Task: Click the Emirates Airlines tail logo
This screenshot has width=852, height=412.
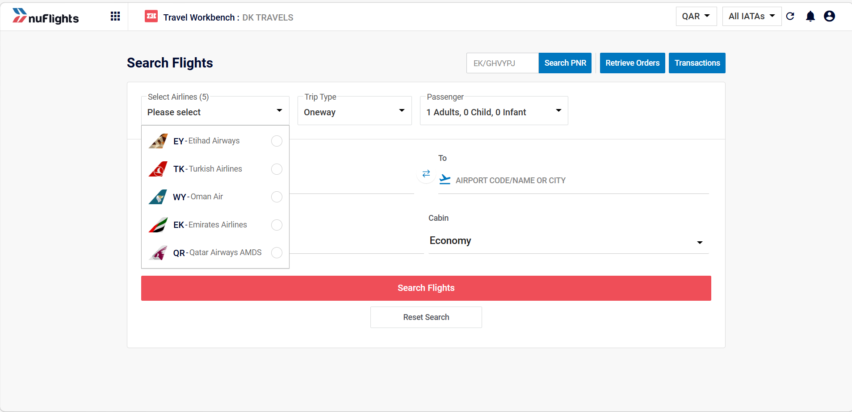Action: [x=158, y=225]
